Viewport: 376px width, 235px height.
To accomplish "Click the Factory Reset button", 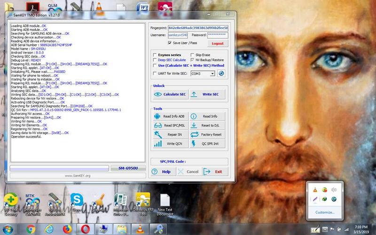I will pyautogui.click(x=207, y=134).
